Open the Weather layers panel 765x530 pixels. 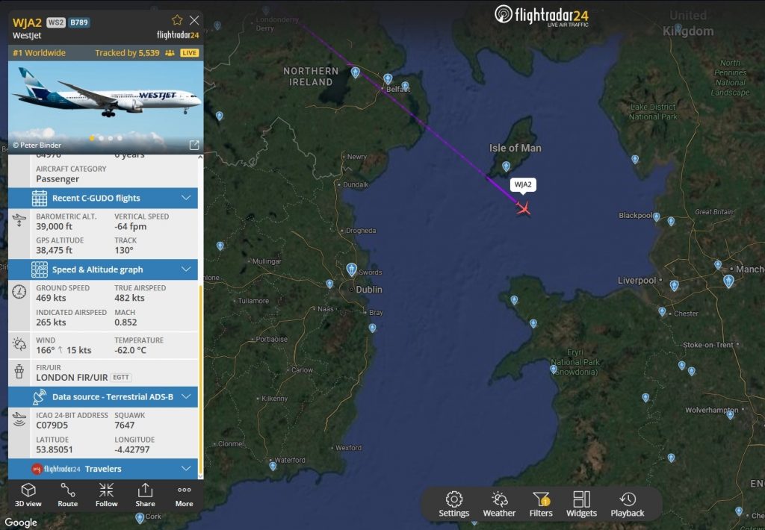(499, 504)
